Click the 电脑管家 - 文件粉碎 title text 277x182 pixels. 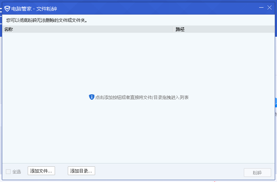[34, 9]
